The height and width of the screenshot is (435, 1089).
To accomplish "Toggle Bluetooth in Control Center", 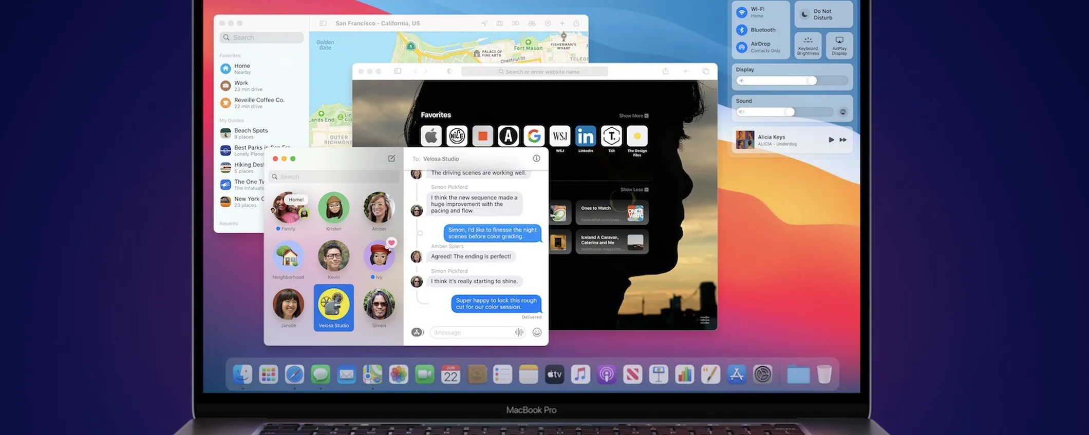I will [x=742, y=30].
